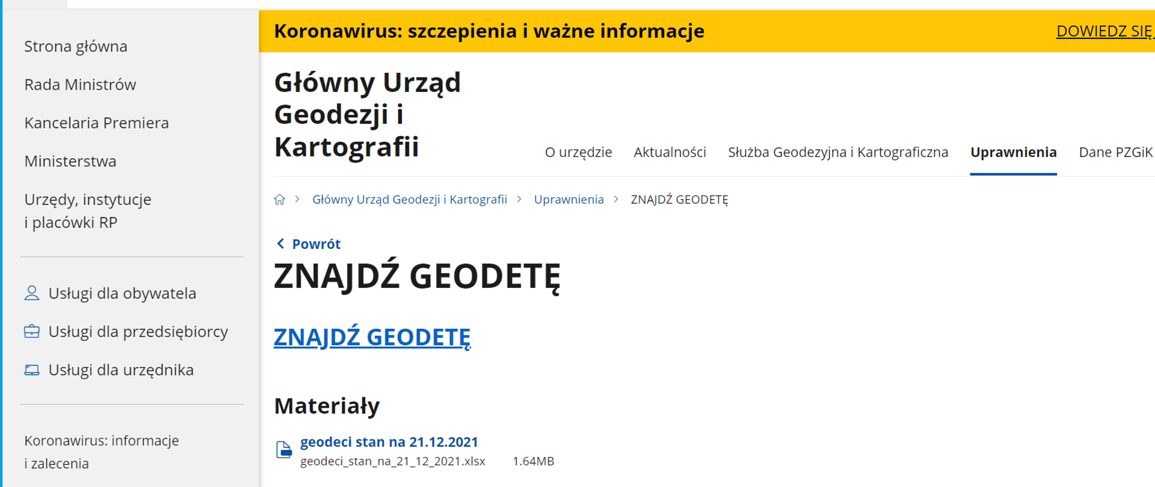Screen dimensions: 1155x487
Task: Click the DOWIEDZ SIĘ link in banner
Action: pyautogui.click(x=1104, y=31)
